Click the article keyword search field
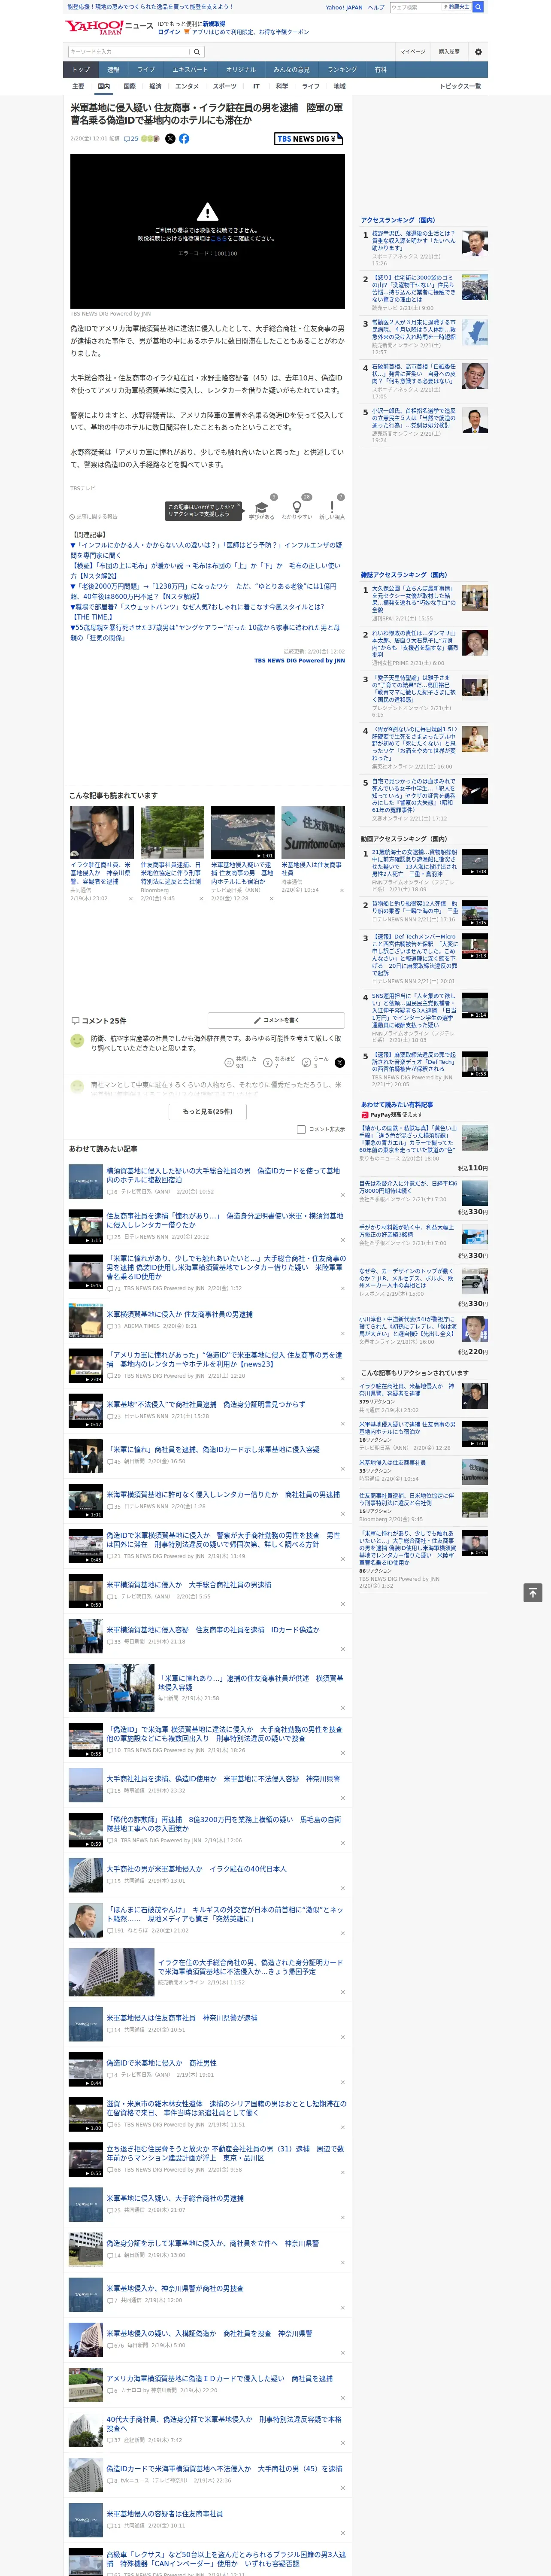The width and height of the screenshot is (551, 2576). tap(129, 52)
